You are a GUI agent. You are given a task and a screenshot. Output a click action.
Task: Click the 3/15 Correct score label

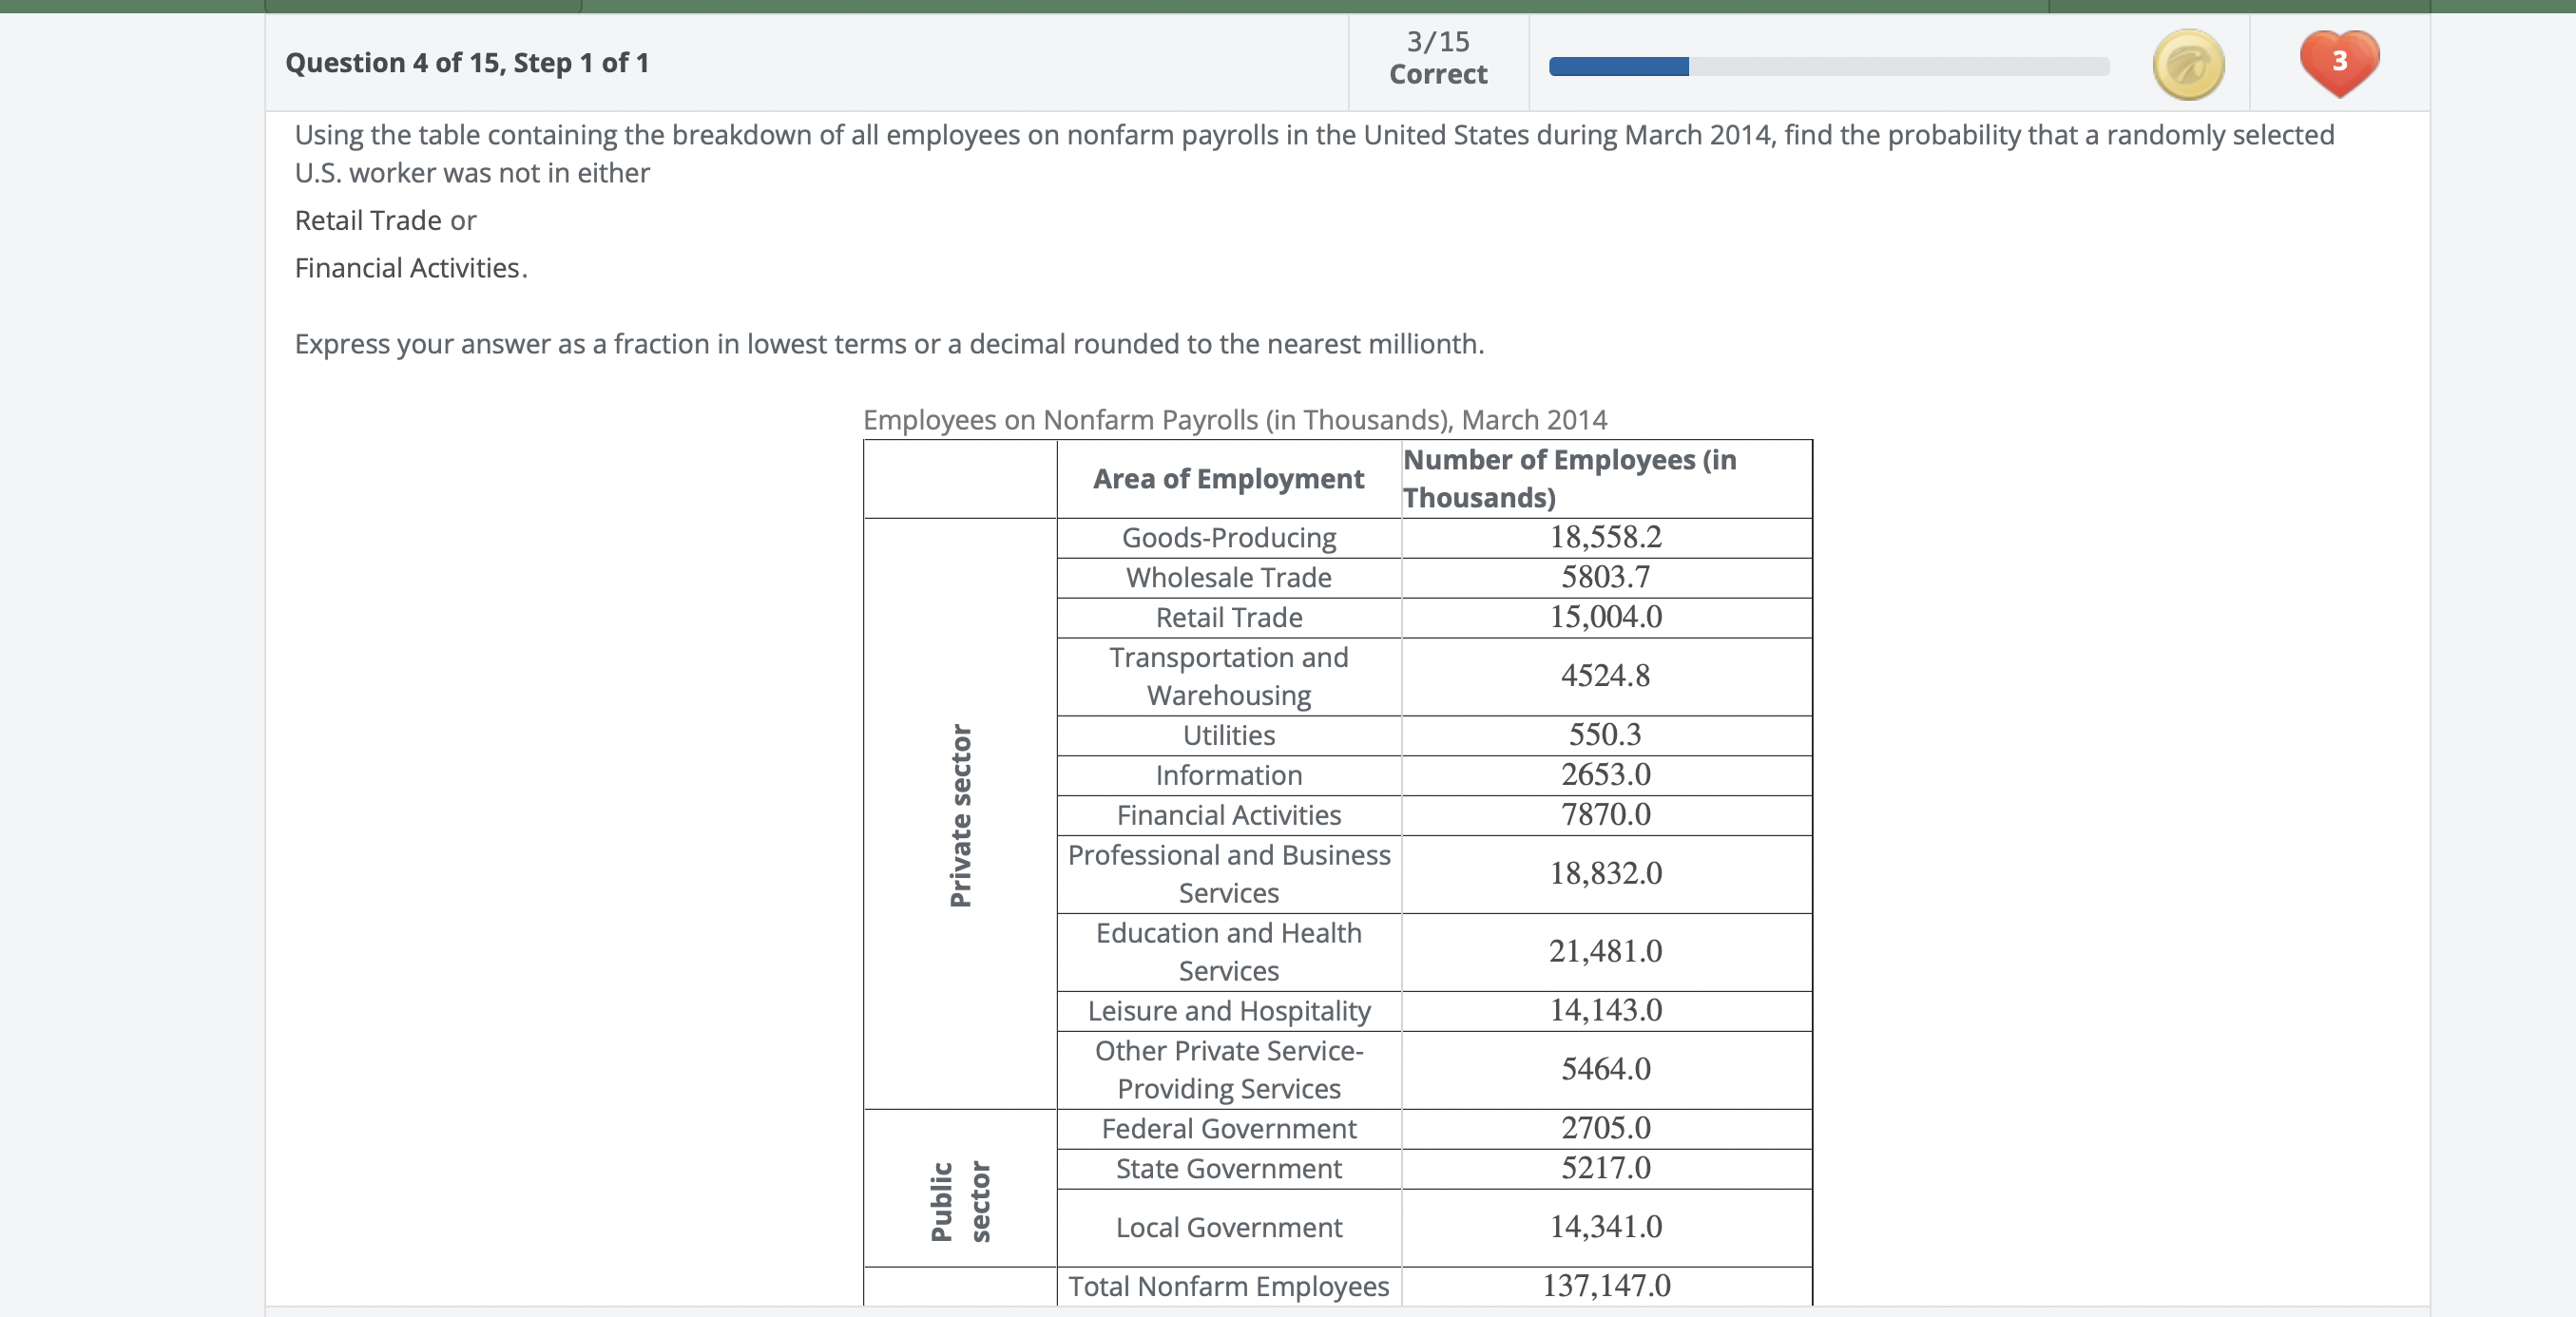[x=1437, y=58]
